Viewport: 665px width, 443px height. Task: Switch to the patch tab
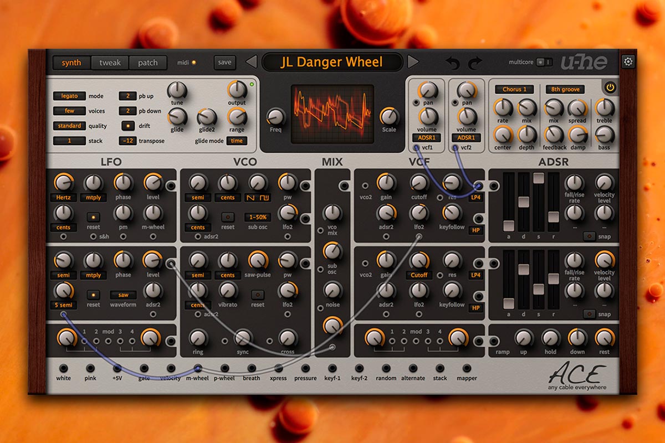pyautogui.click(x=148, y=63)
